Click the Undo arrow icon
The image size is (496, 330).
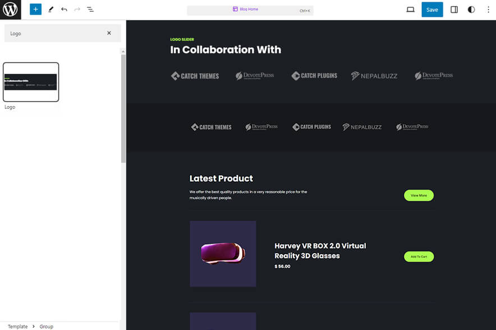tap(64, 10)
